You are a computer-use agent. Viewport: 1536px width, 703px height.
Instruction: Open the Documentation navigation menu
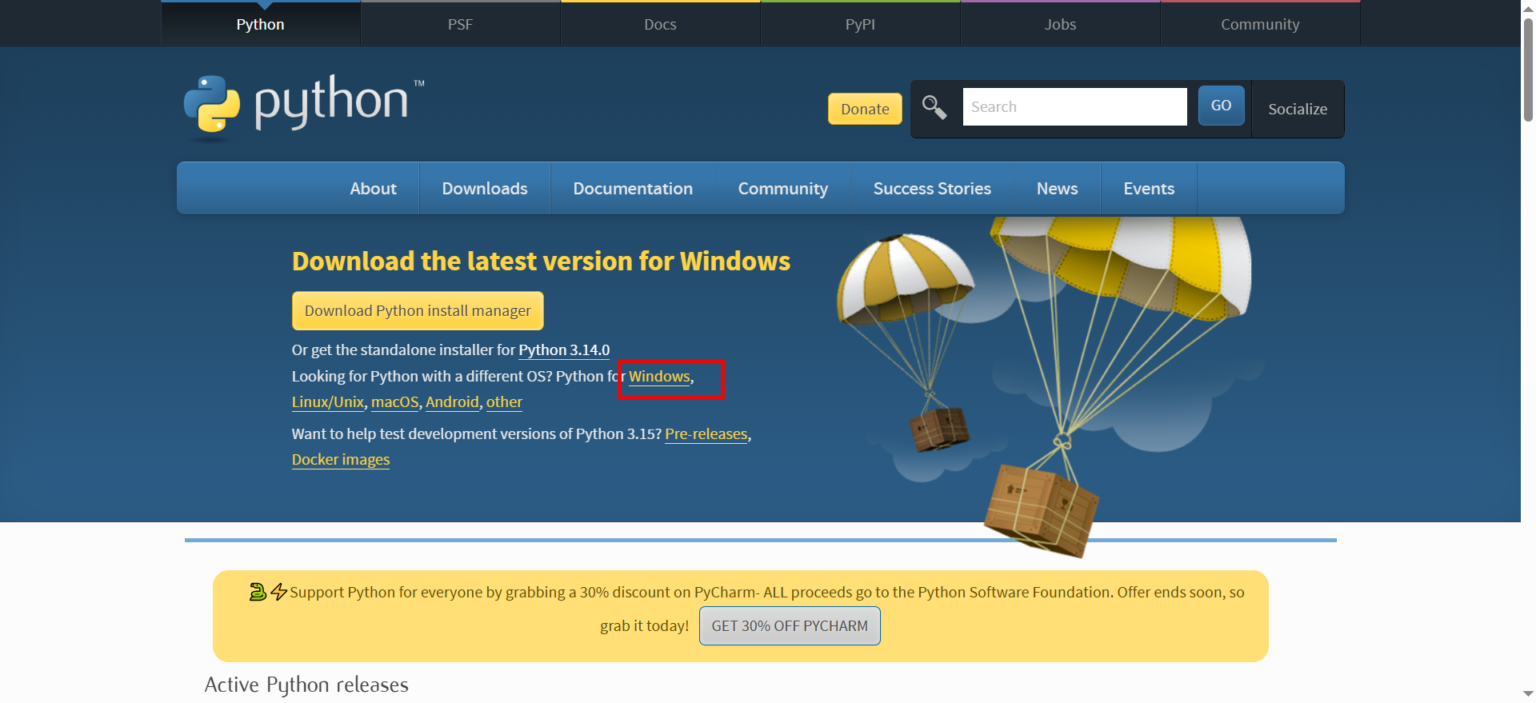[633, 189]
